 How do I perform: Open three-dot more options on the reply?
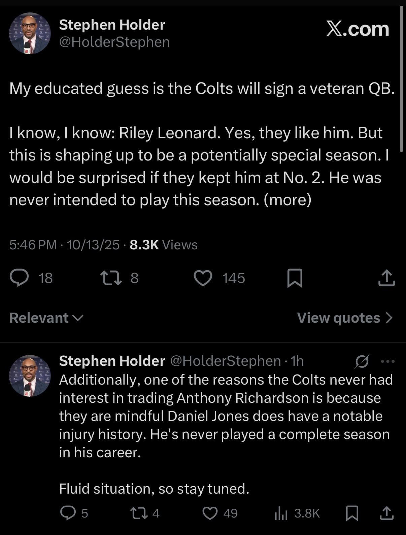coord(387,361)
